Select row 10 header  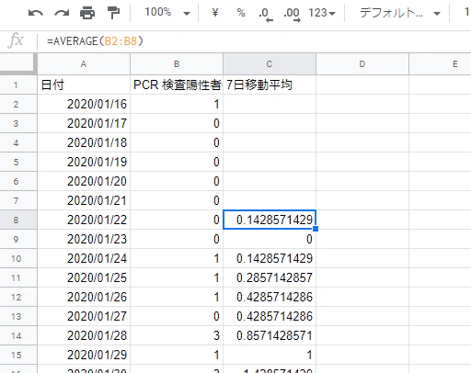tap(18, 258)
